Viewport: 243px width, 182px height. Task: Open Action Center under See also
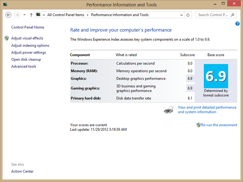(22, 171)
